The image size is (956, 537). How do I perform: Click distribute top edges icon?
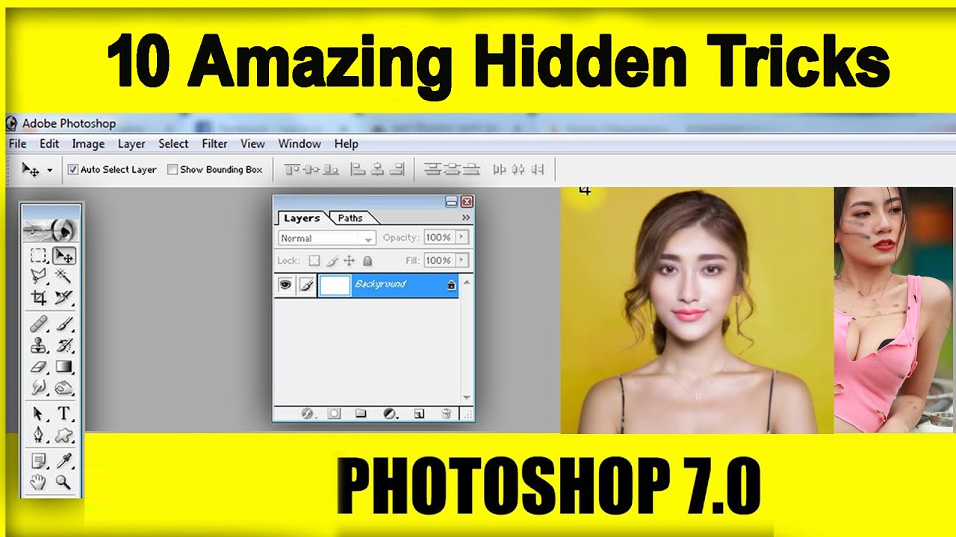[x=432, y=169]
